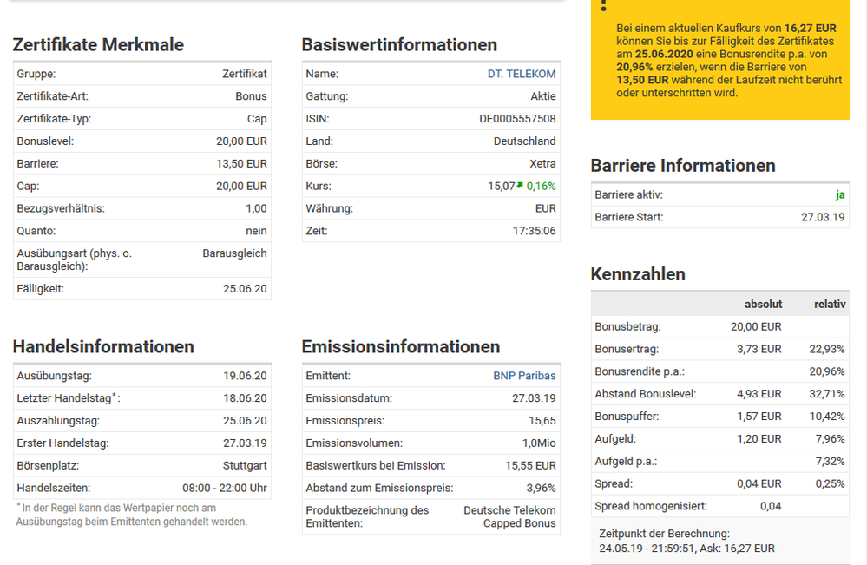The height and width of the screenshot is (565, 867).
Task: Open the BNP Paribas issuer link
Action: tap(524, 376)
